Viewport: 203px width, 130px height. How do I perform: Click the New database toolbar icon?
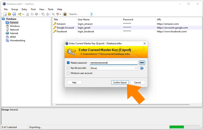click(5, 14)
